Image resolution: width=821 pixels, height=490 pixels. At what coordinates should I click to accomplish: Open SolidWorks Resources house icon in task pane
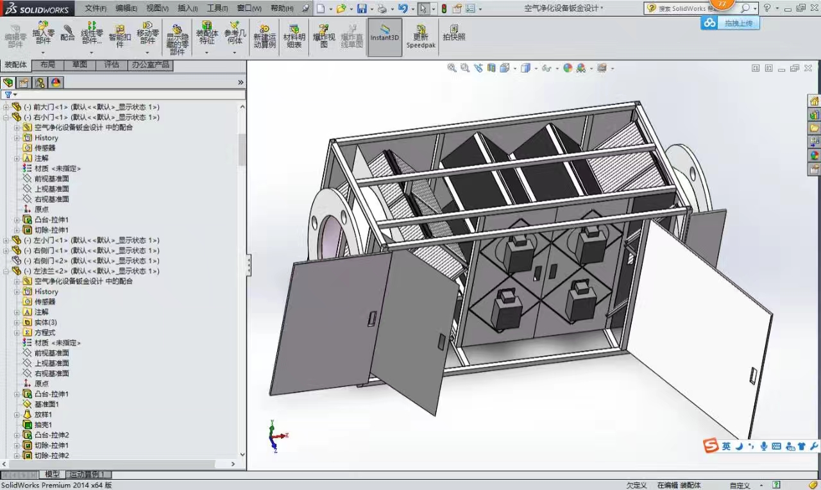[x=814, y=101]
